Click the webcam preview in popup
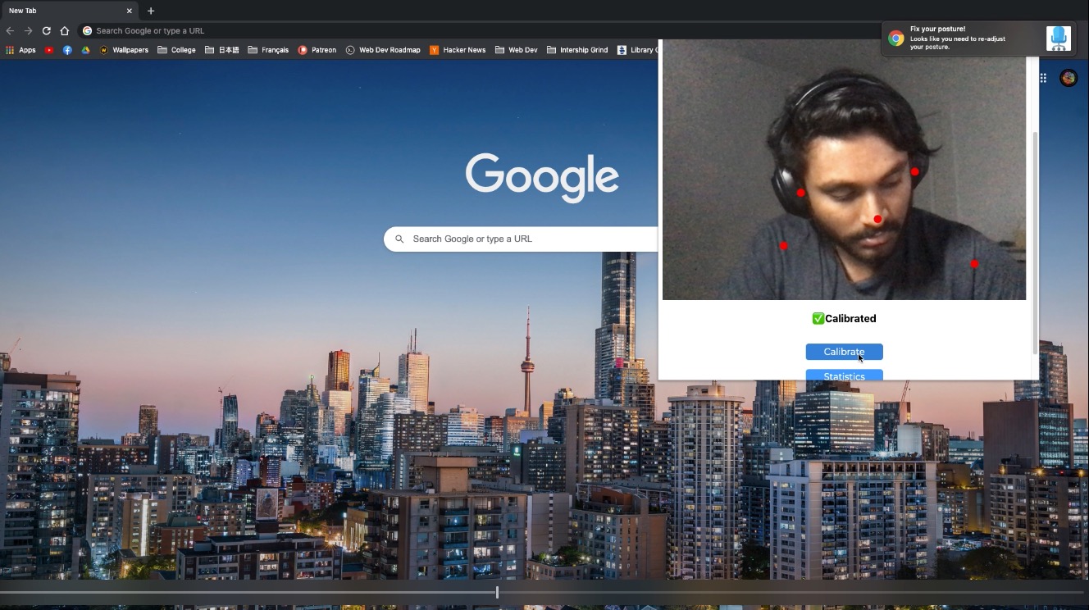This screenshot has width=1089, height=610. tap(844, 170)
